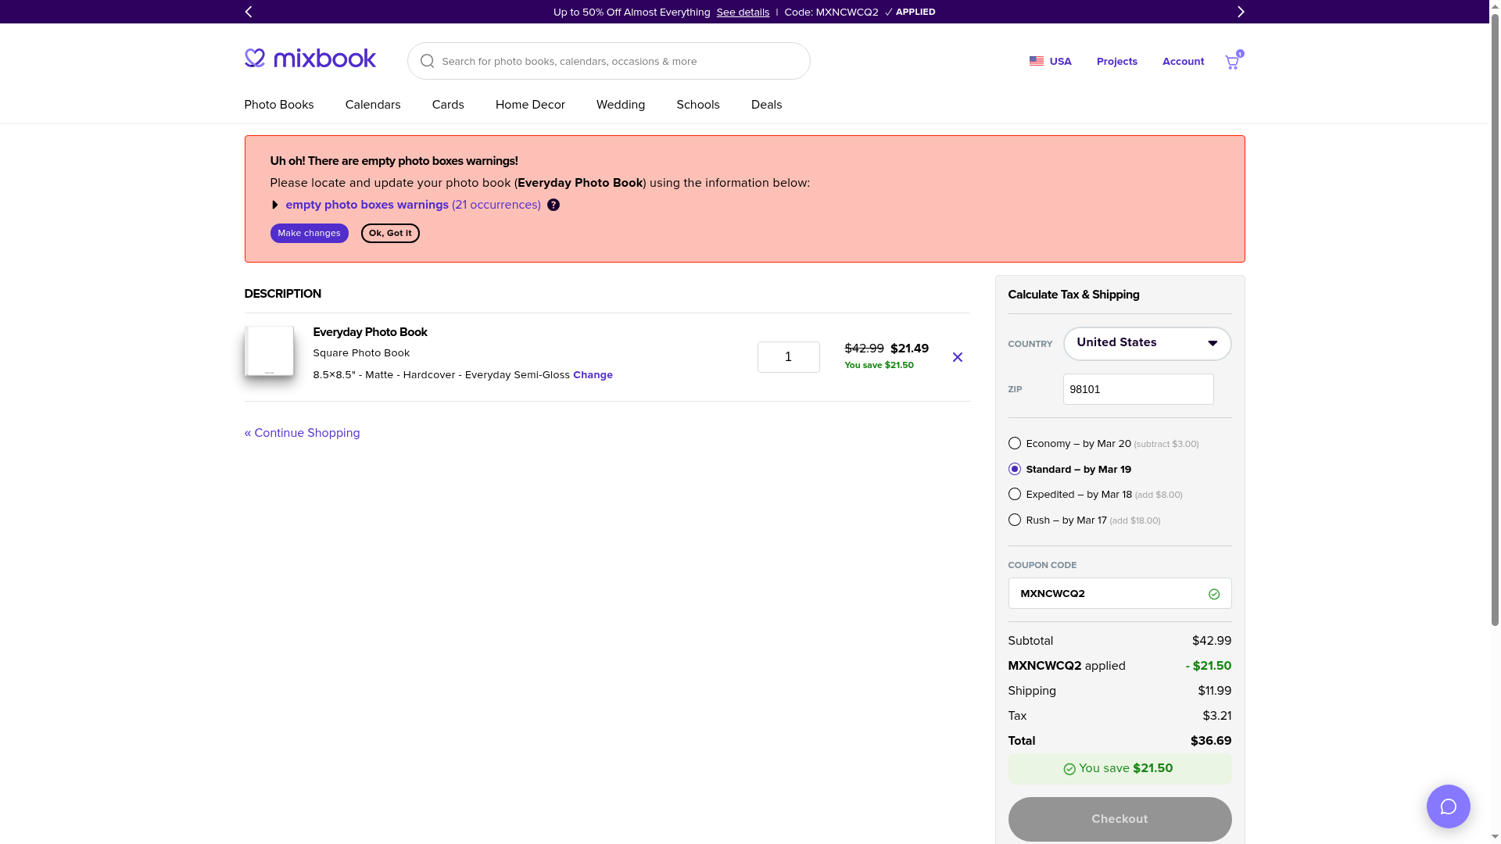Viewport: 1501px width, 844px height.
Task: Open the Home Decor menu
Action: [x=530, y=105]
